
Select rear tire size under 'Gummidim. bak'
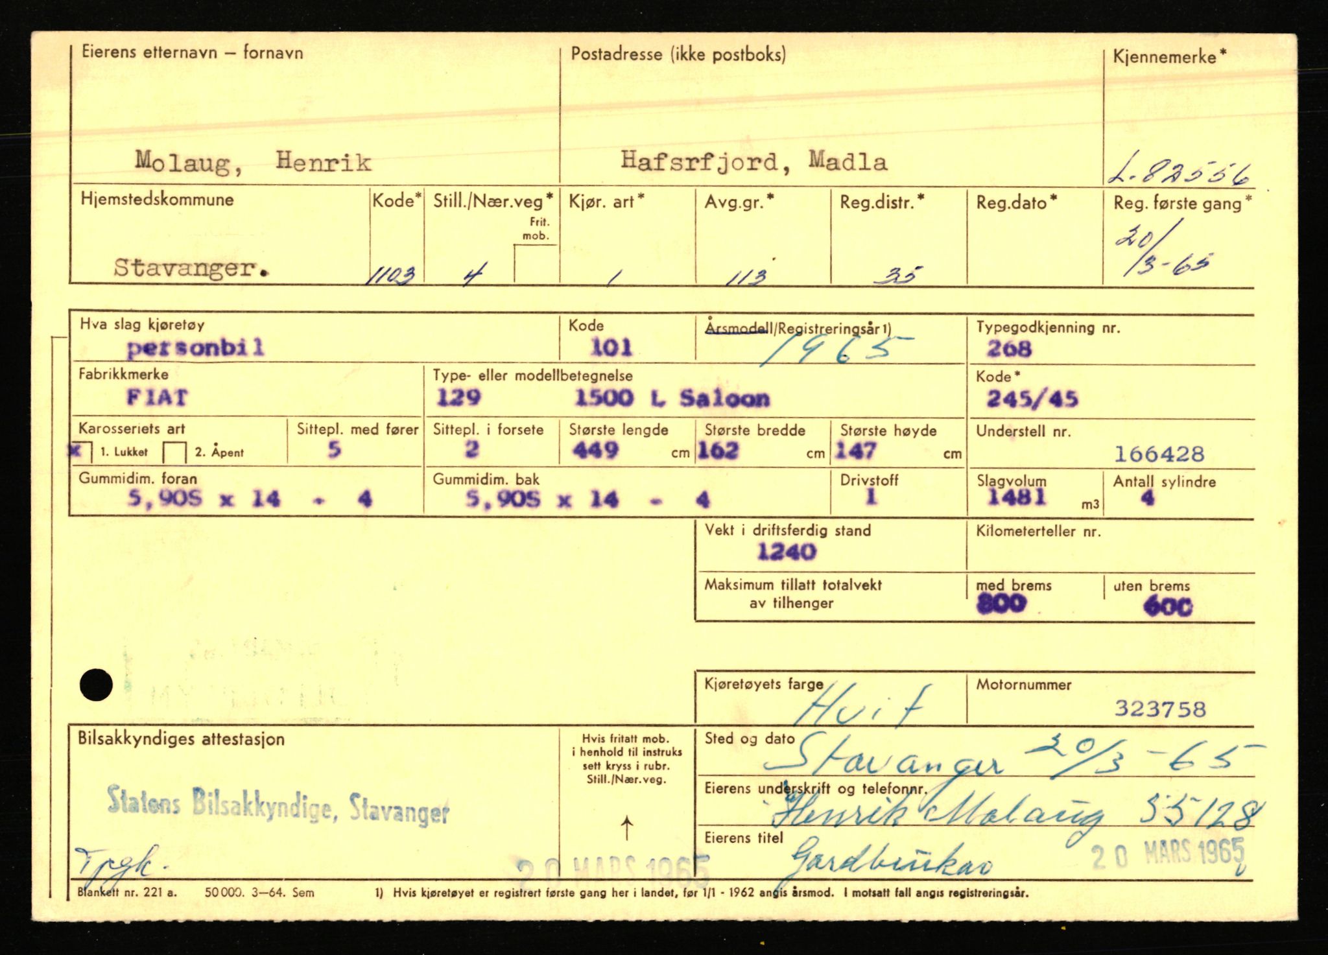pyautogui.click(x=587, y=499)
